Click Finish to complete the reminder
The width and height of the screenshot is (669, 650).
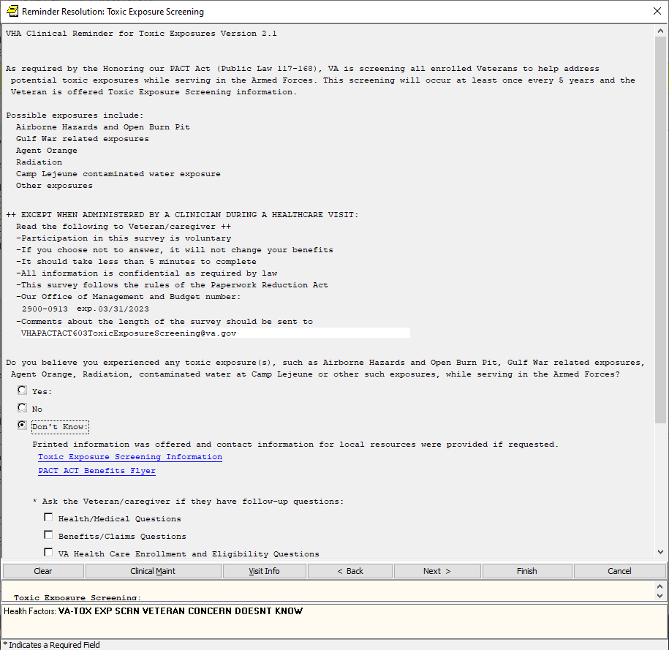(526, 571)
